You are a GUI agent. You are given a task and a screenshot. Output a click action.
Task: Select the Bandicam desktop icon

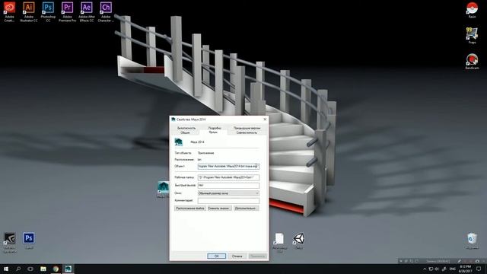tap(472, 61)
